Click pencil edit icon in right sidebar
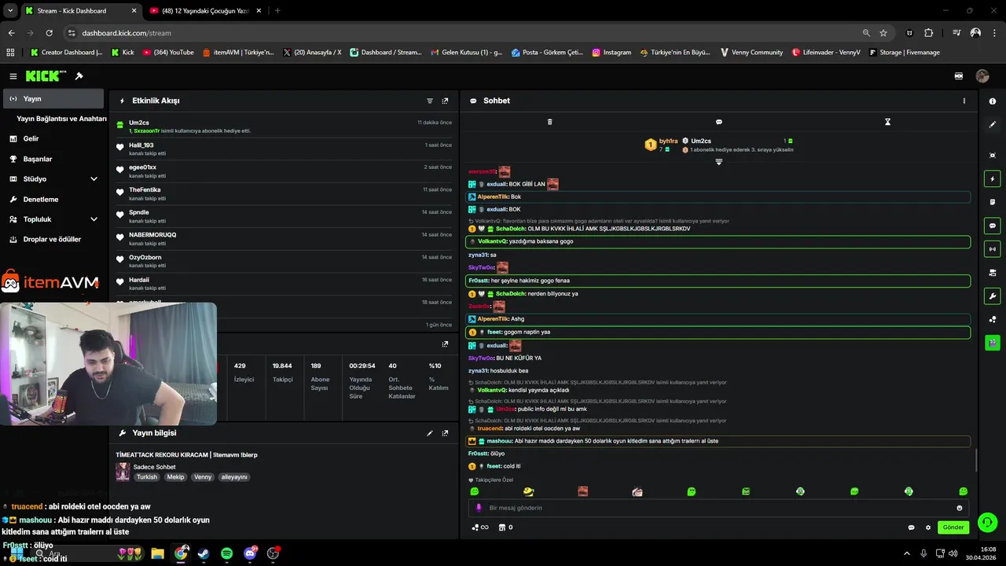 point(993,124)
